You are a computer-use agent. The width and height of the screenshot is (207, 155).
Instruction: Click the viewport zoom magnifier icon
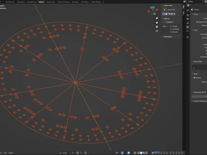point(157,18)
